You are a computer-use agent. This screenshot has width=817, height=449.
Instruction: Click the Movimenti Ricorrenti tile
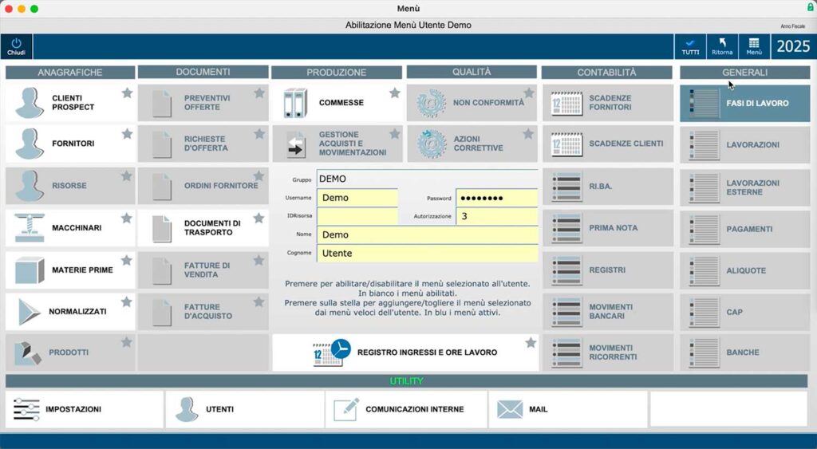pyautogui.click(x=607, y=353)
